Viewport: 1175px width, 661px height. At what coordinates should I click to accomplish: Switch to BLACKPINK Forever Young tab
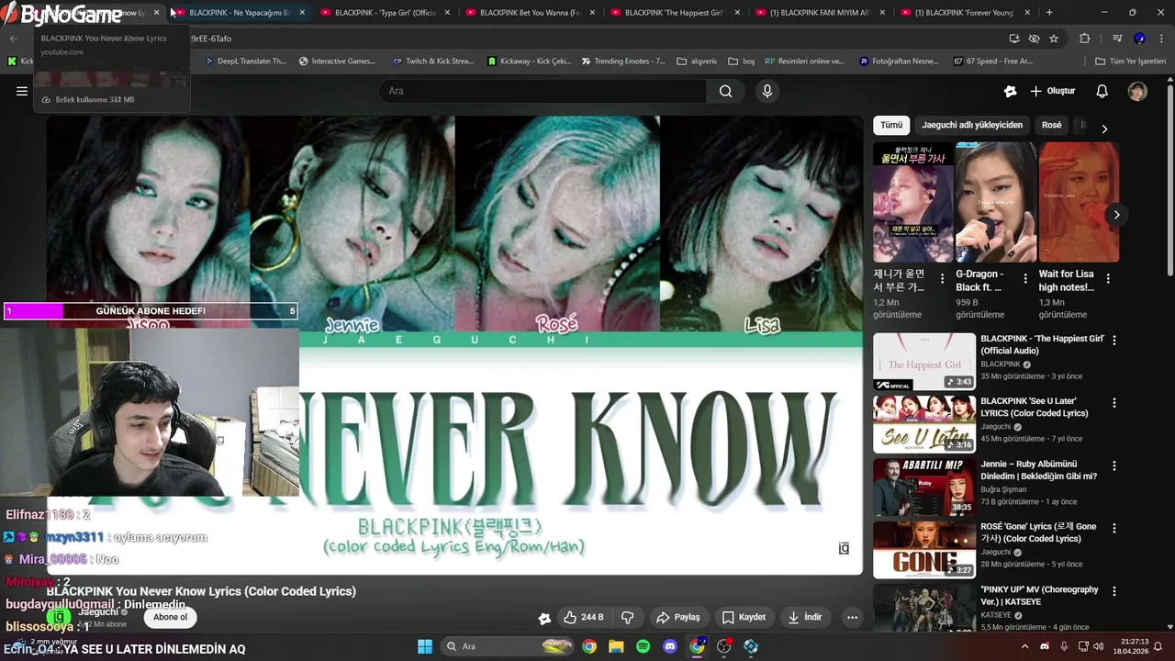[964, 13]
